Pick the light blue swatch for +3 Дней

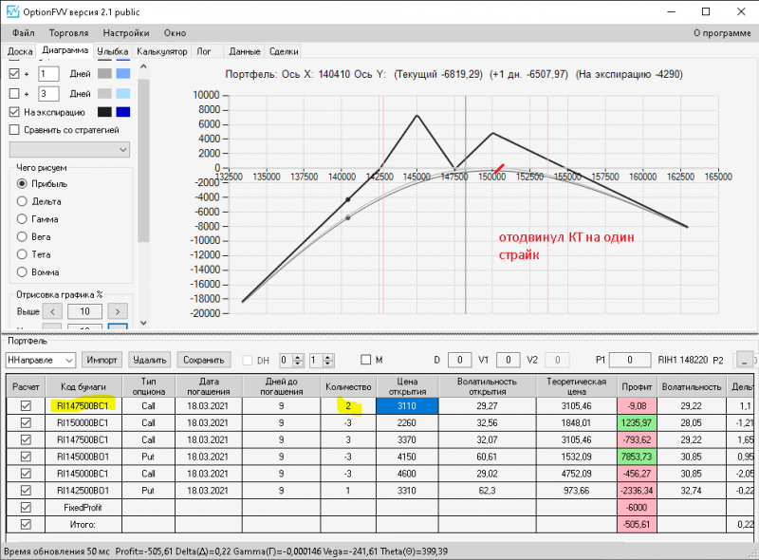(123, 93)
